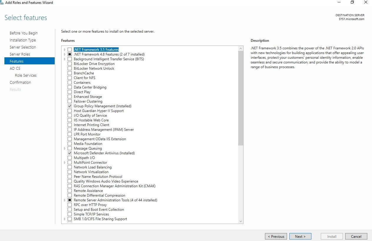Select the Features step in sidebar

29,61
